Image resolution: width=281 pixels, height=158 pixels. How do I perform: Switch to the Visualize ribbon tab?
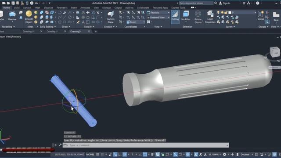(x=48, y=8)
